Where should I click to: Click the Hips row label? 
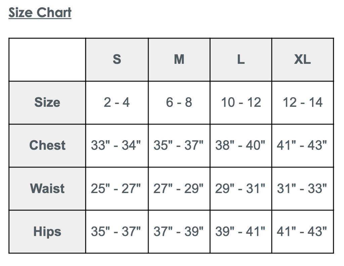point(47,231)
